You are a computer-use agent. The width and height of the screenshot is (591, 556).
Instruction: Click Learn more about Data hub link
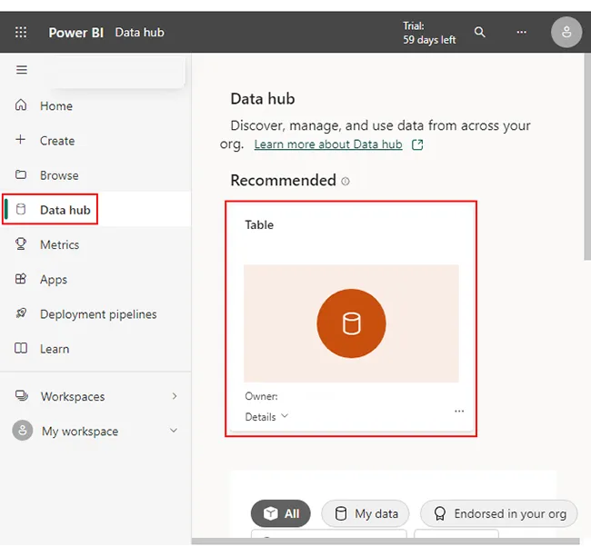328,144
